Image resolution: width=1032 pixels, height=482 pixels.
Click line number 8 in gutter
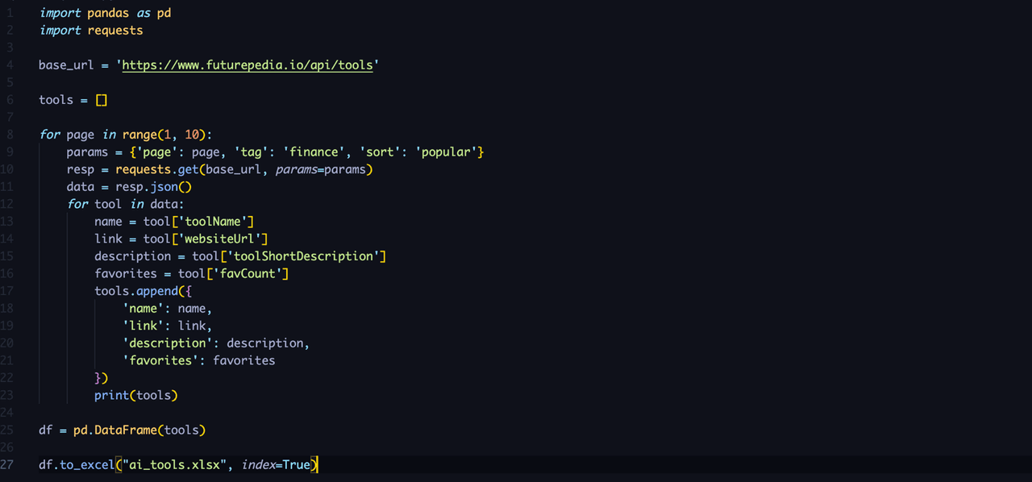click(x=10, y=135)
